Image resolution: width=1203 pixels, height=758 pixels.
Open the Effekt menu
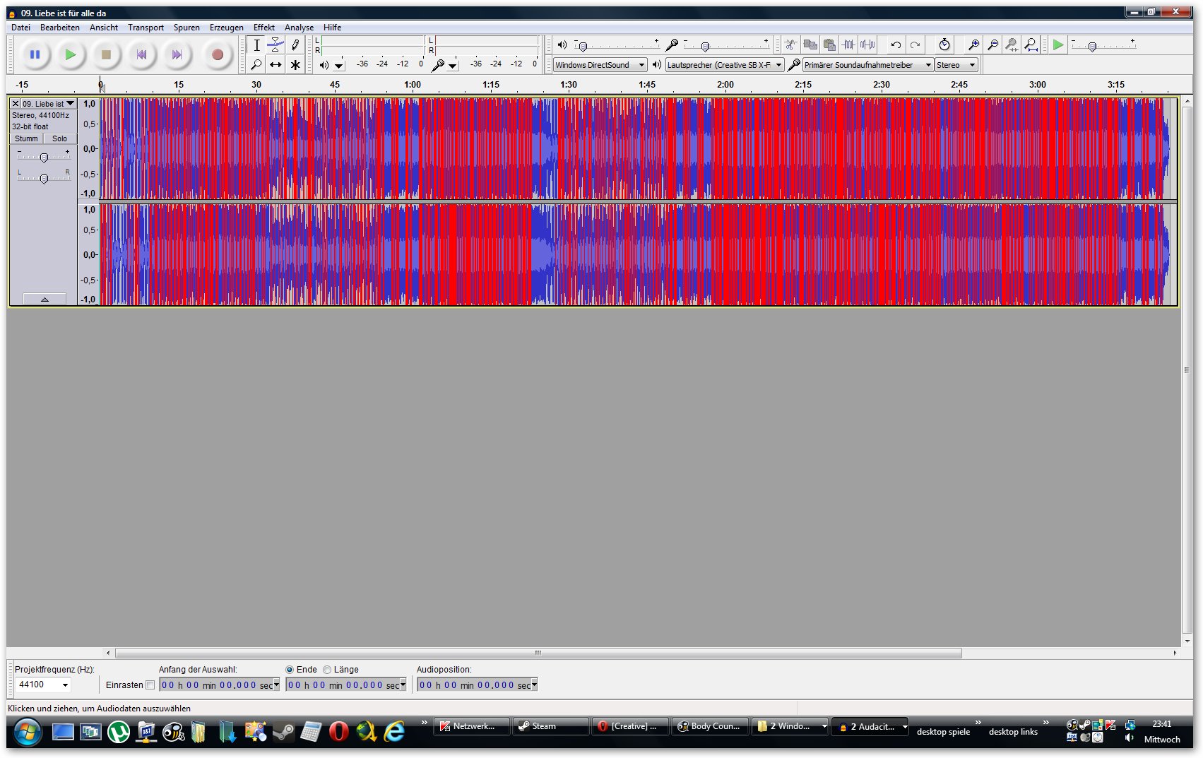[264, 28]
